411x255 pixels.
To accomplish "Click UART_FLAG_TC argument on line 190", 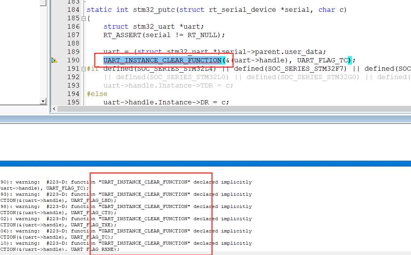I will coord(323,60).
